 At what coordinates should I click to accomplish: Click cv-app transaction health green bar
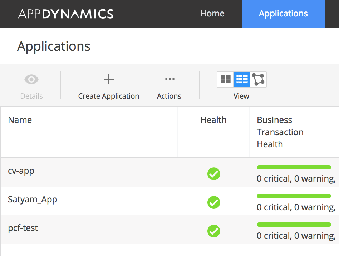[x=294, y=167]
